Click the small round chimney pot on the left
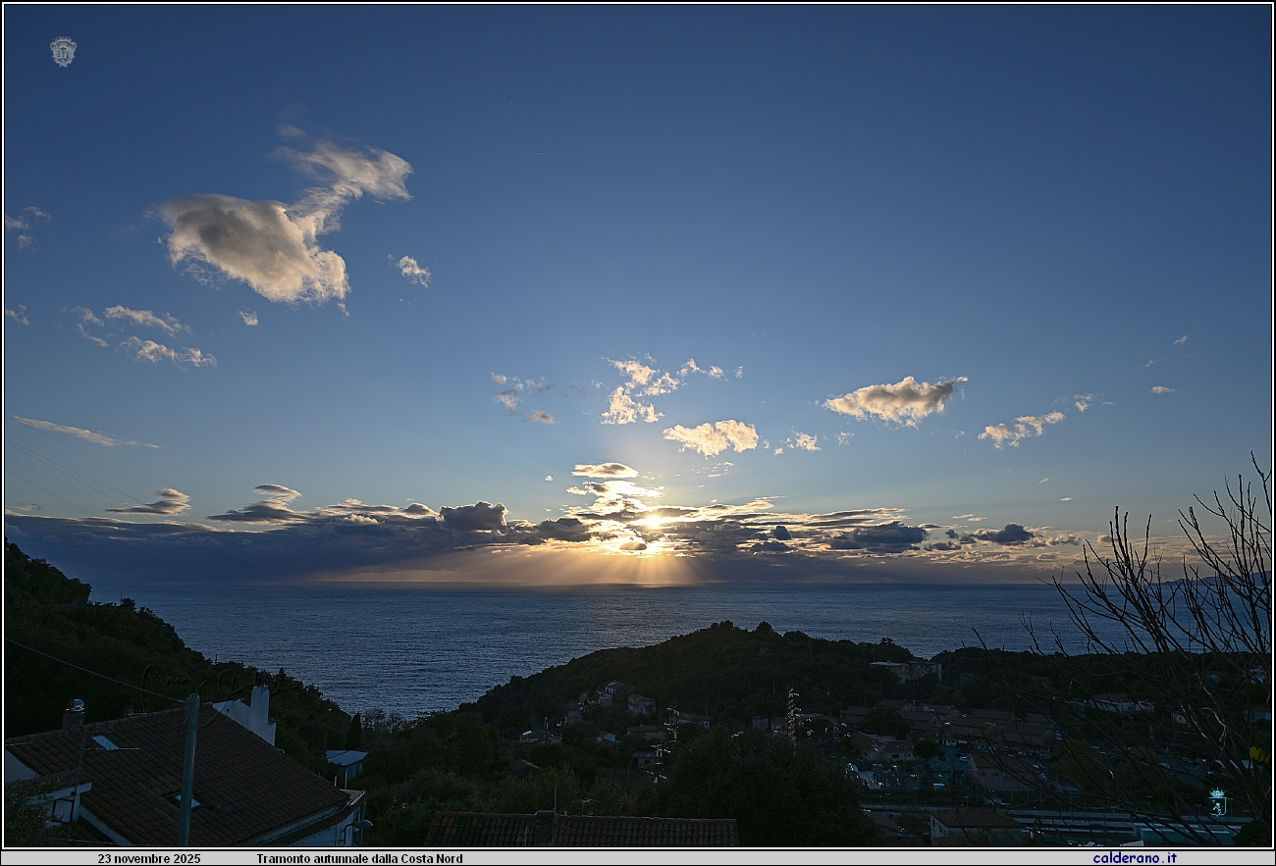The image size is (1276, 866). 74,713
